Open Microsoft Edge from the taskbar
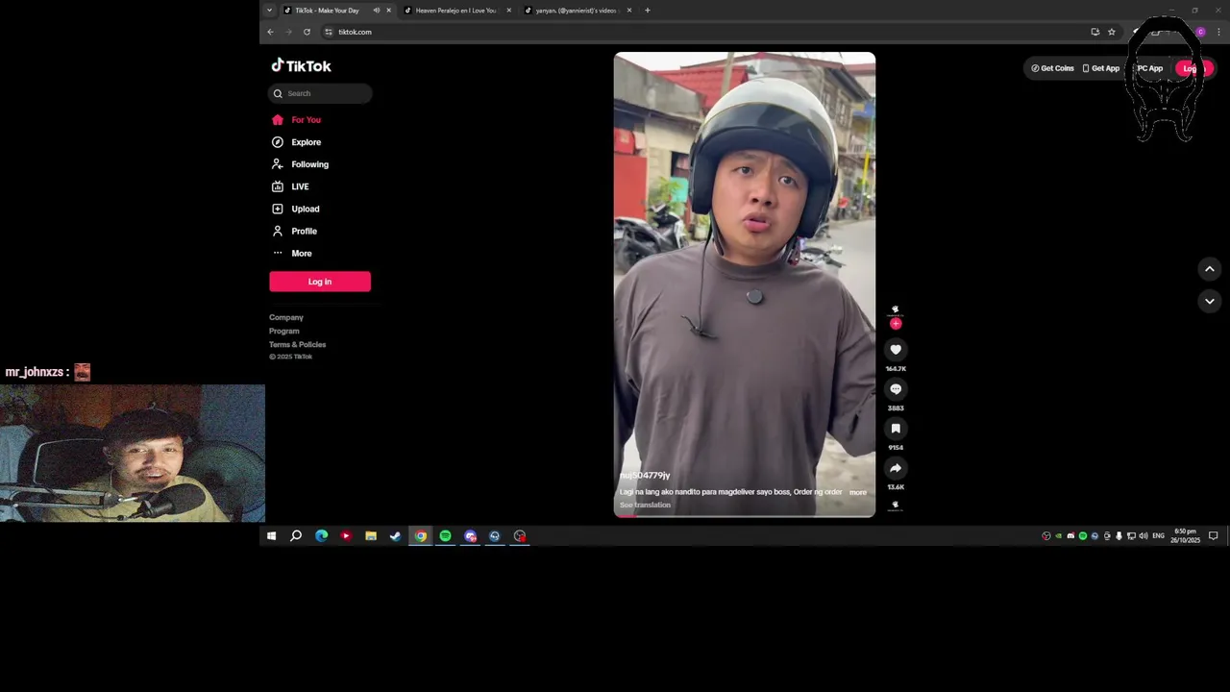Viewport: 1230px width, 692px height. [x=321, y=536]
